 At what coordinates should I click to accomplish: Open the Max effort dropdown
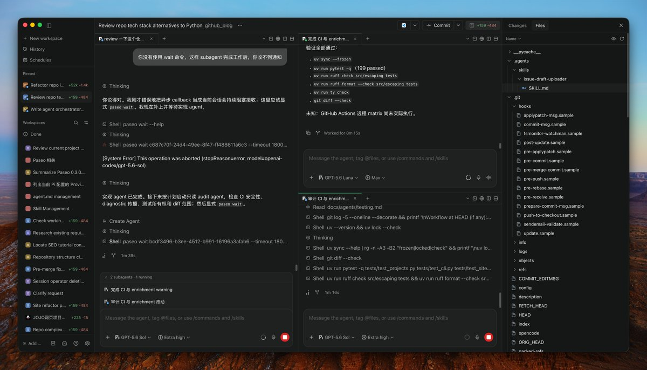375,177
